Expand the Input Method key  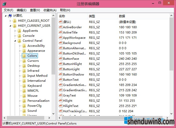click(20, 76)
